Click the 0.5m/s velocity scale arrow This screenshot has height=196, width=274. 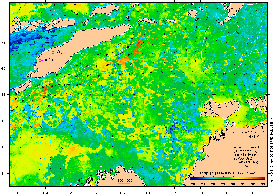(243, 166)
